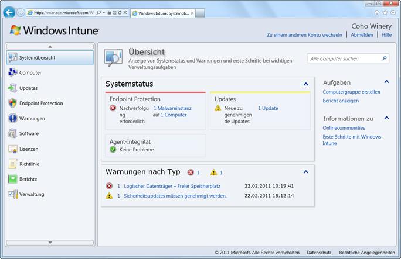Click the stop loading X in address bar

pyautogui.click(x=125, y=12)
